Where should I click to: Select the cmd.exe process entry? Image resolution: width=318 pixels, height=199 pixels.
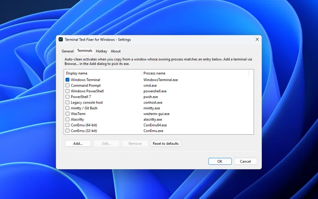(150, 86)
